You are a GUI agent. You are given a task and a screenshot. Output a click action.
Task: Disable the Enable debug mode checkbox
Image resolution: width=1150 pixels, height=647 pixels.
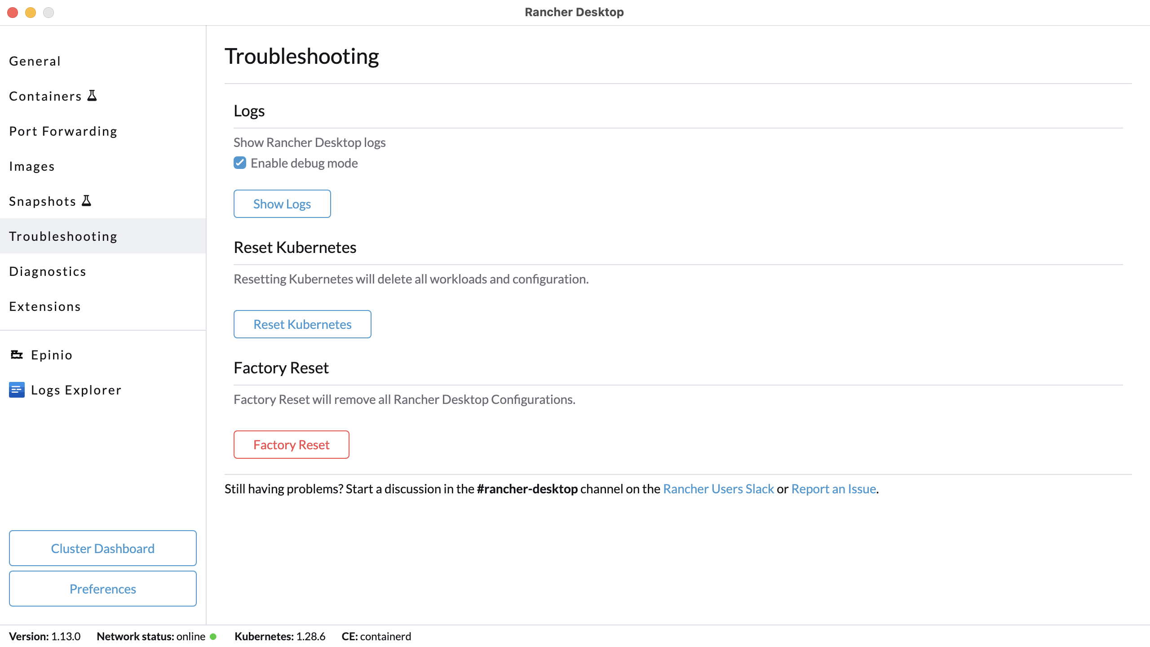click(x=240, y=163)
